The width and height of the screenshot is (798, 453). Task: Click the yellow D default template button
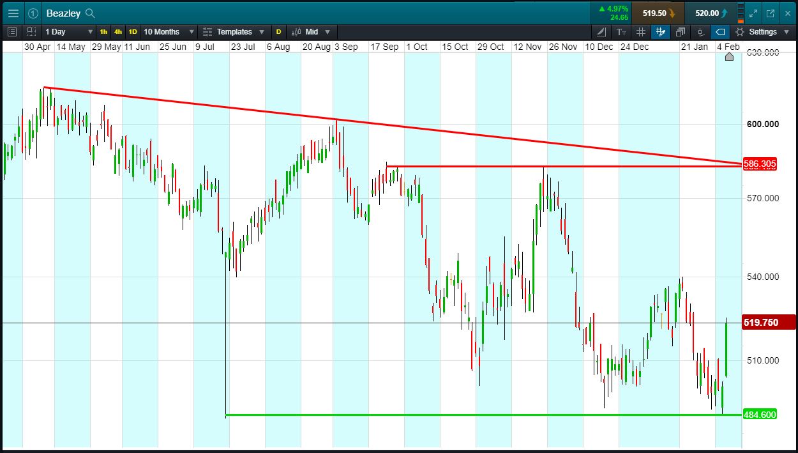coord(278,31)
